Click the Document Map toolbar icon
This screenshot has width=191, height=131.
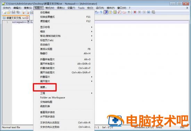click(115, 12)
